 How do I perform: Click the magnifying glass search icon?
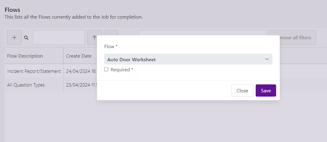click(x=26, y=38)
